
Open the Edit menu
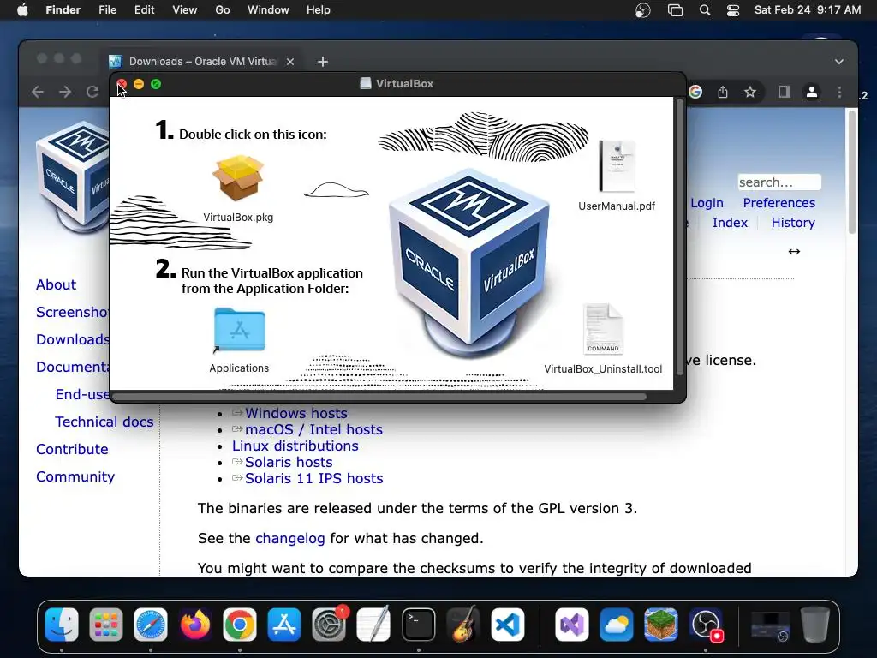144,10
